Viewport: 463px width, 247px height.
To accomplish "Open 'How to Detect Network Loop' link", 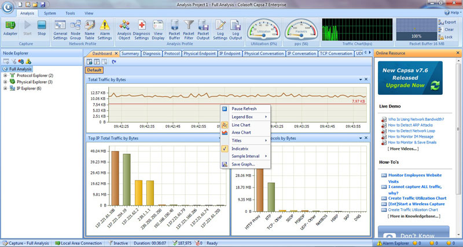I will [x=411, y=131].
